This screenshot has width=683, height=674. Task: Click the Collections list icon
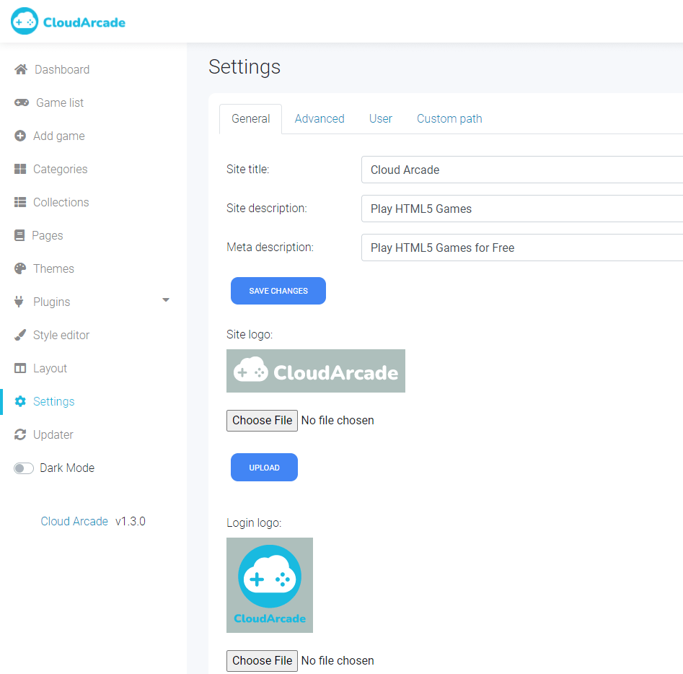tap(20, 202)
